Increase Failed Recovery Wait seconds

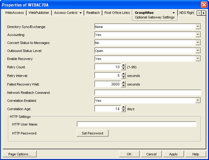coord(123,82)
